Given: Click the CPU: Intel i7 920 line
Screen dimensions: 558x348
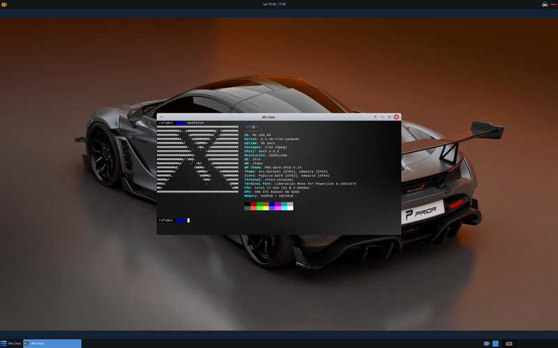Looking at the screenshot, I should pos(277,188).
